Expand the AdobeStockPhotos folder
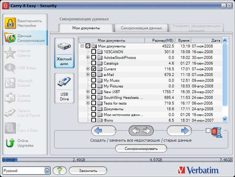 pyautogui.click(x=88, y=57)
